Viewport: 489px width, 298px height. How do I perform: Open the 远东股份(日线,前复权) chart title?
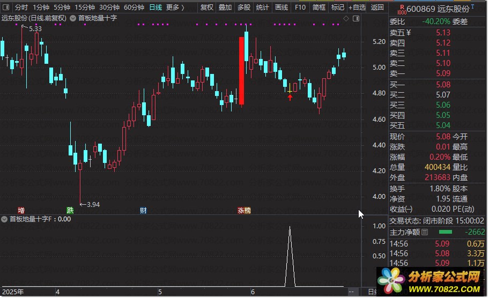pos(34,18)
